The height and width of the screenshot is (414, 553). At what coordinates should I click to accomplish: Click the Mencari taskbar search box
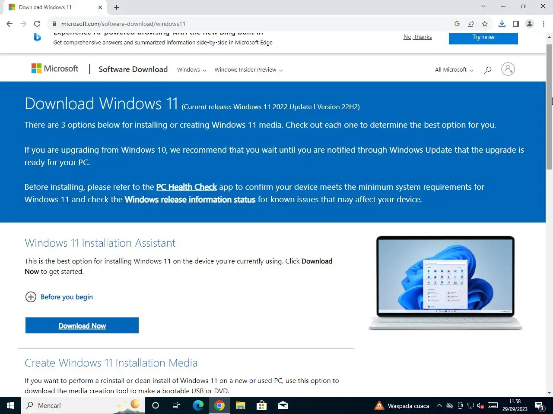[82, 405]
